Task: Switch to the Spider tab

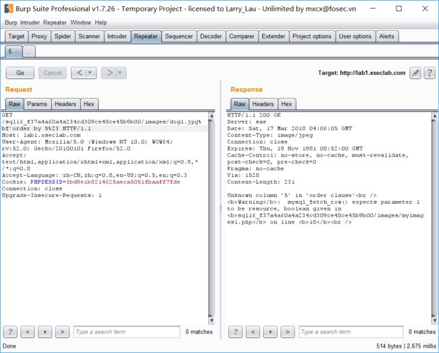Action: pyautogui.click(x=63, y=36)
